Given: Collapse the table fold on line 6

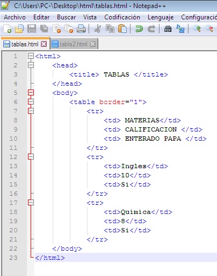Looking at the screenshot, I should 31,102.
